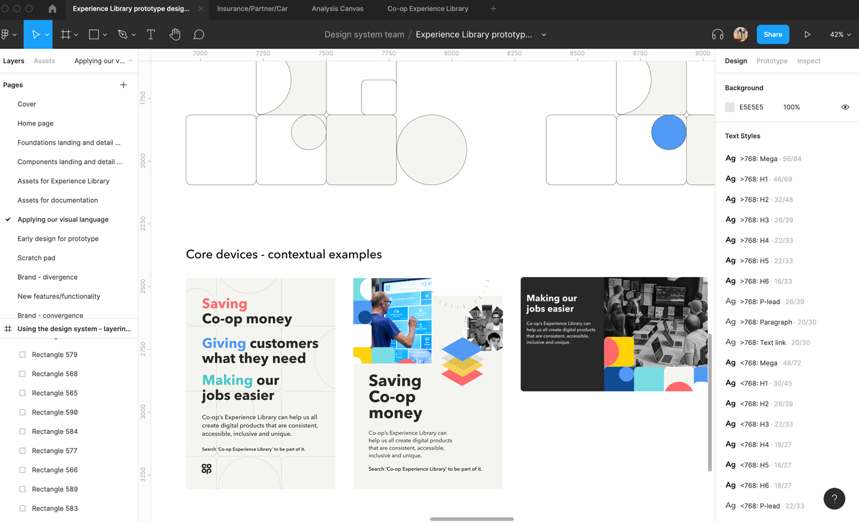Screen dimensions: 859x522
Task: Open shape tools dropdown arrow
Action: pyautogui.click(x=105, y=35)
